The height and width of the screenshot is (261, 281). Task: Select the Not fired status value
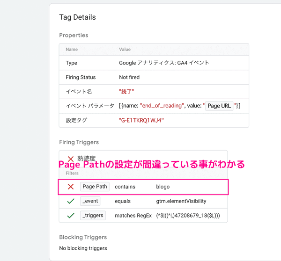click(x=129, y=77)
